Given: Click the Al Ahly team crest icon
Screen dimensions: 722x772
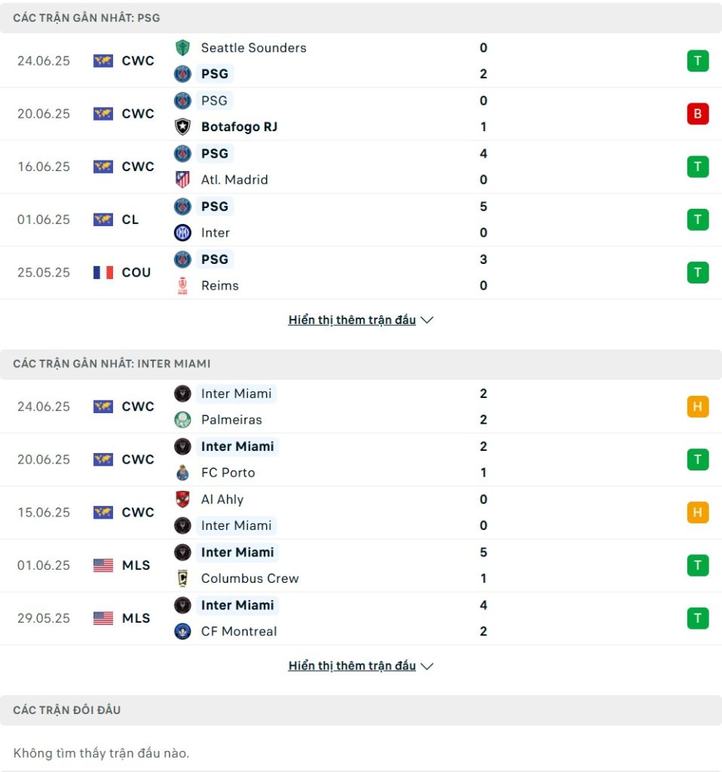Looking at the screenshot, I should [182, 499].
